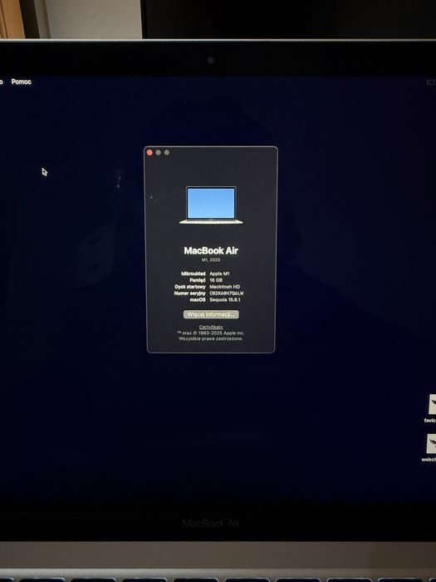Click the 'Numer seryjny' label
Image resolution: width=436 pixels, height=582 pixels.
pyautogui.click(x=190, y=293)
